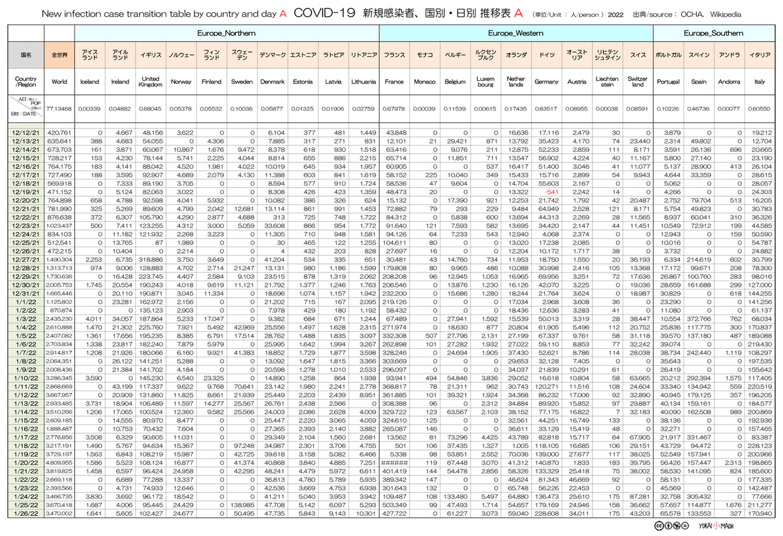Image resolution: width=783 pixels, height=536 pixels.
Task: Click the Netherlands column header
Action: pyautogui.click(x=515, y=82)
